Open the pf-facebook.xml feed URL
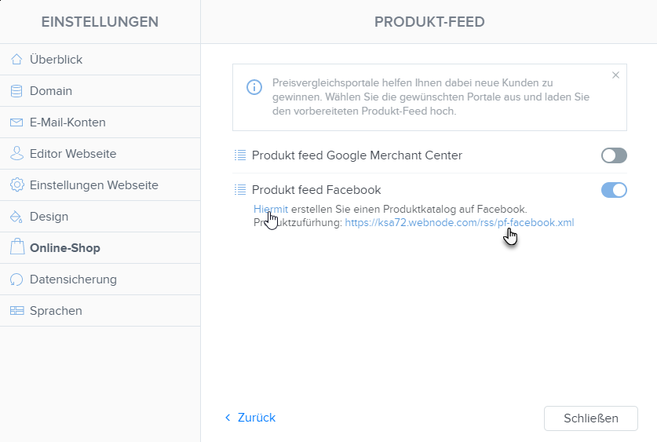This screenshot has height=442, width=657. click(459, 222)
